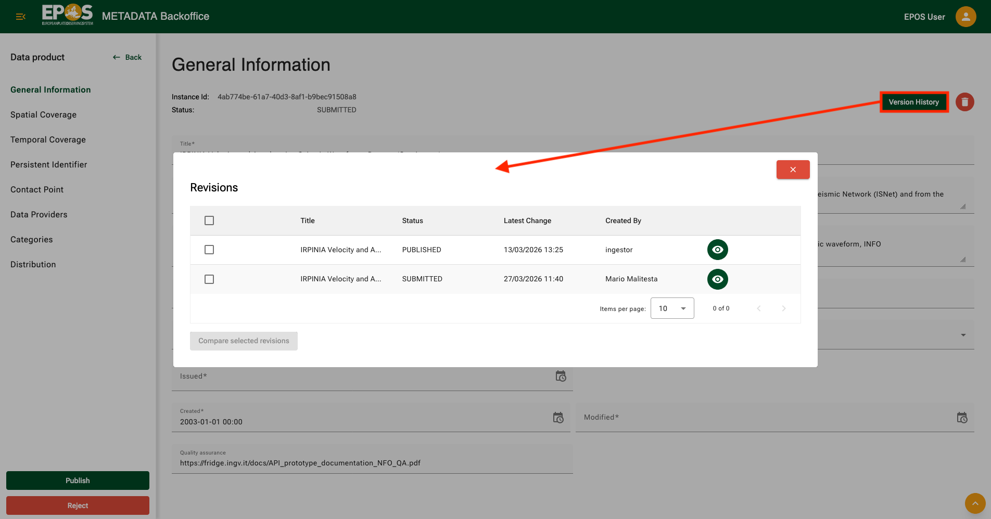Screen dimensions: 991x519
Task: Click the Quality assurance PDF link
Action: pyautogui.click(x=300, y=463)
